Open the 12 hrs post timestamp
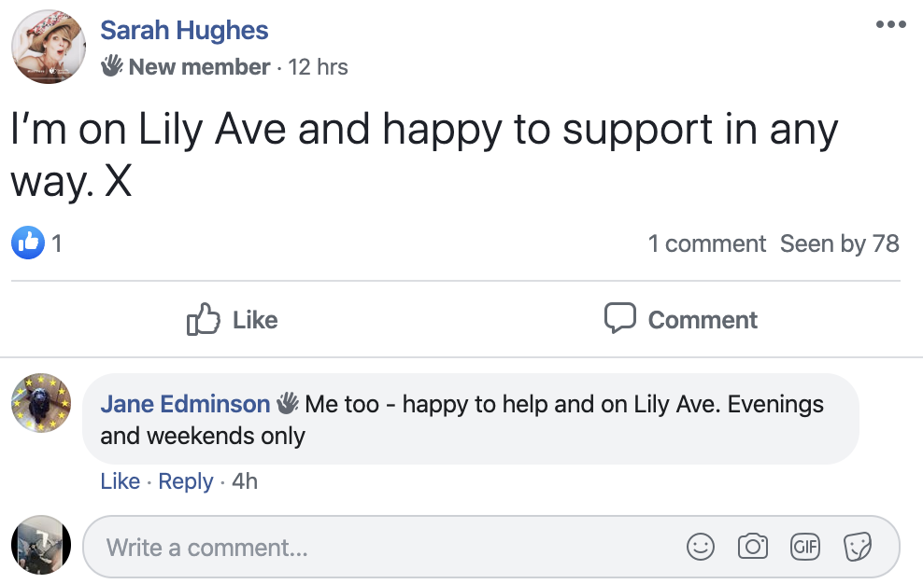 click(x=318, y=67)
